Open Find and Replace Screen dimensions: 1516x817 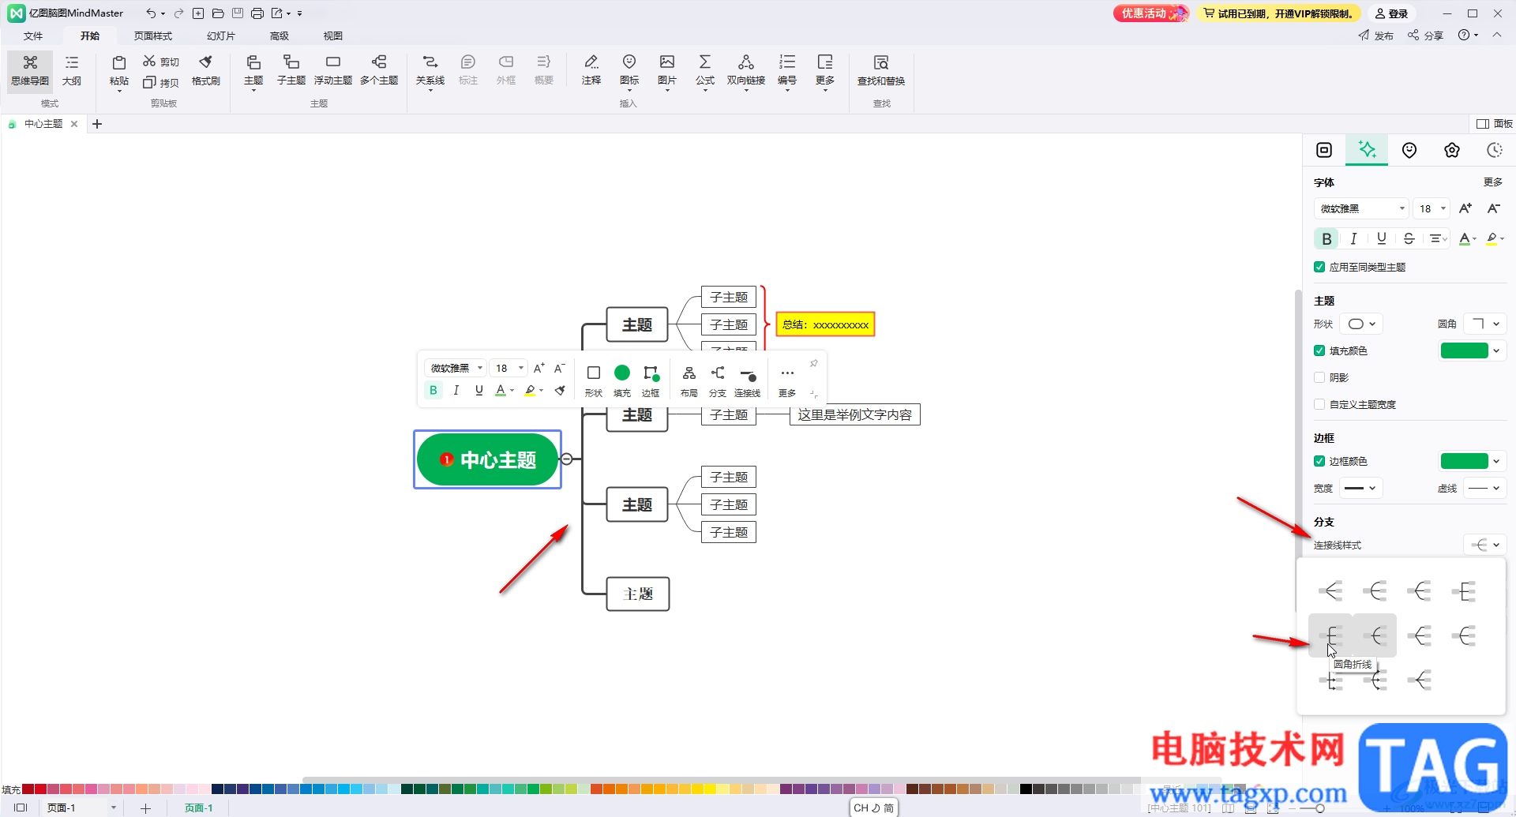pos(881,70)
